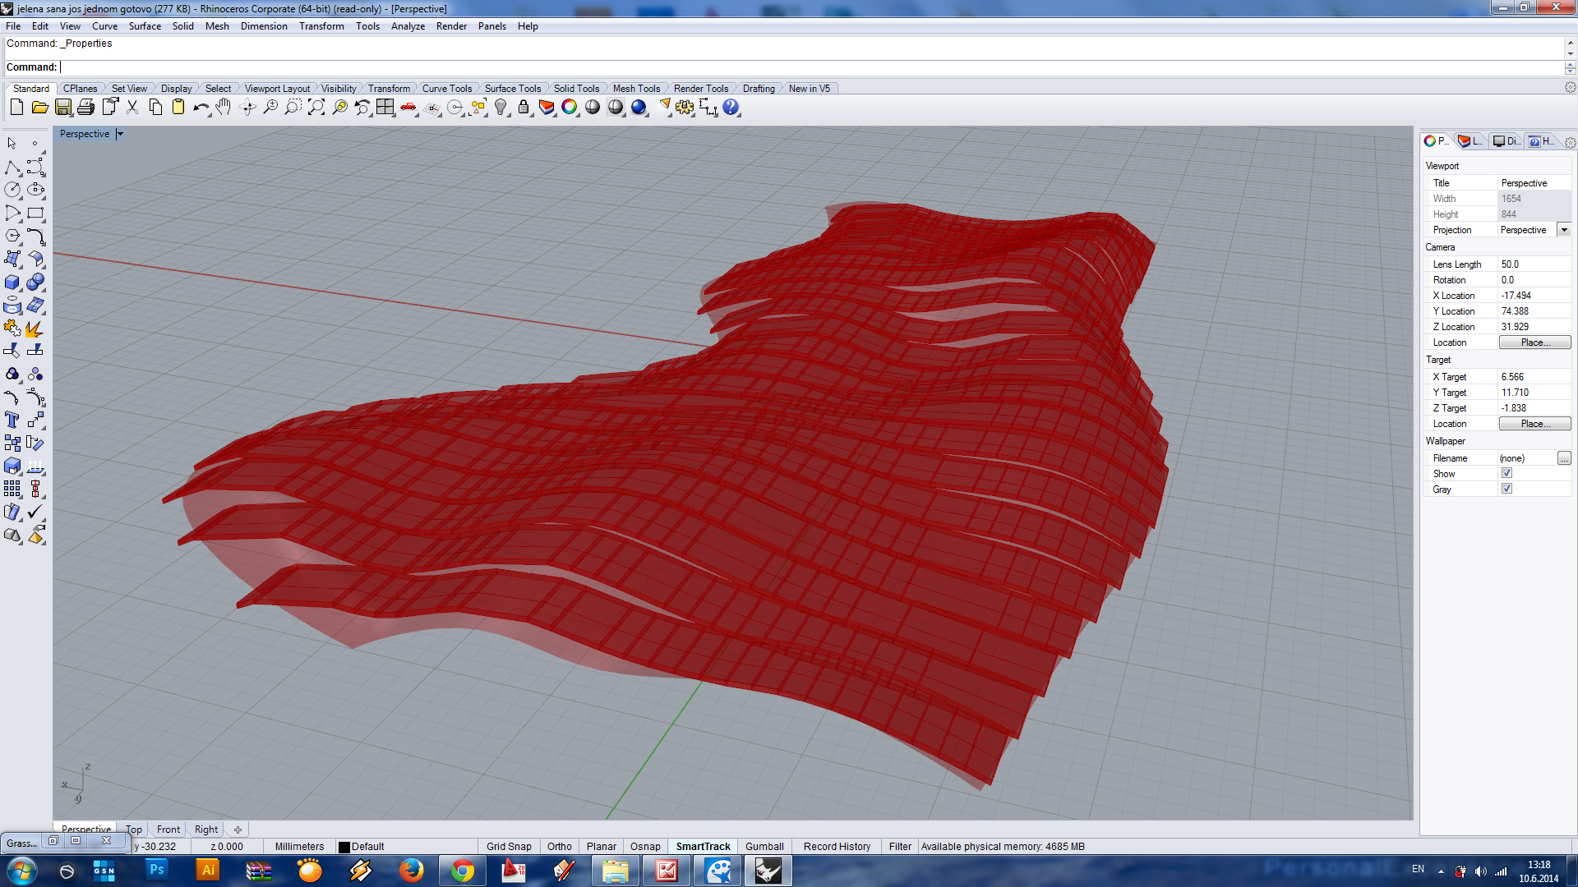Click the black Default layer color swatch
The image size is (1578, 887).
click(344, 847)
